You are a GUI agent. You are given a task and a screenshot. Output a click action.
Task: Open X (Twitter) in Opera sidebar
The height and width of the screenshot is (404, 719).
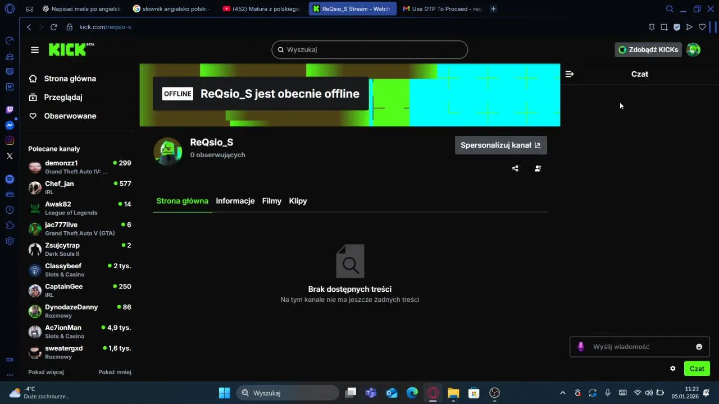(10, 156)
